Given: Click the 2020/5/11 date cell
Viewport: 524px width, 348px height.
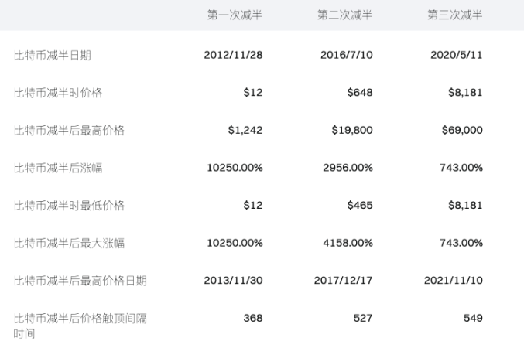Looking at the screenshot, I should coord(457,56).
